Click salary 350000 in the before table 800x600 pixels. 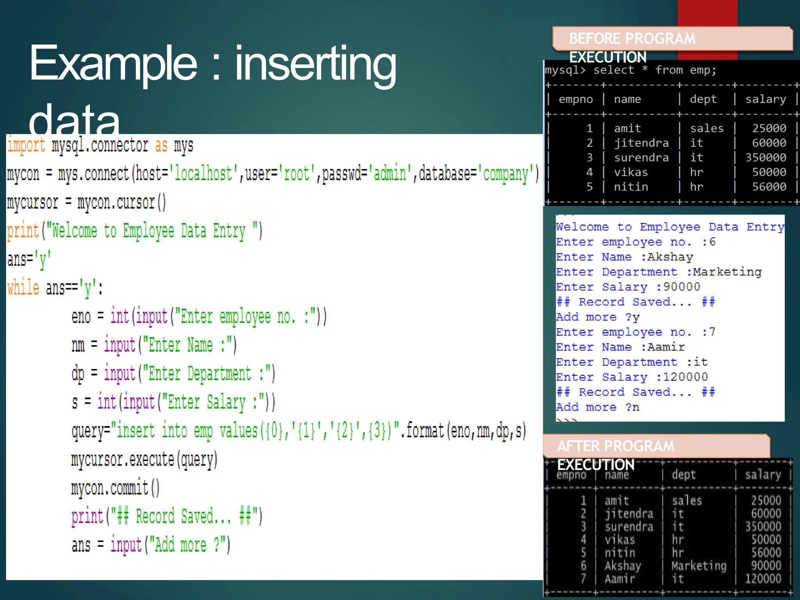tap(766, 157)
